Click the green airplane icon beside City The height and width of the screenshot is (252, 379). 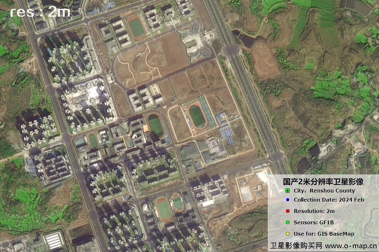pyautogui.click(x=287, y=191)
